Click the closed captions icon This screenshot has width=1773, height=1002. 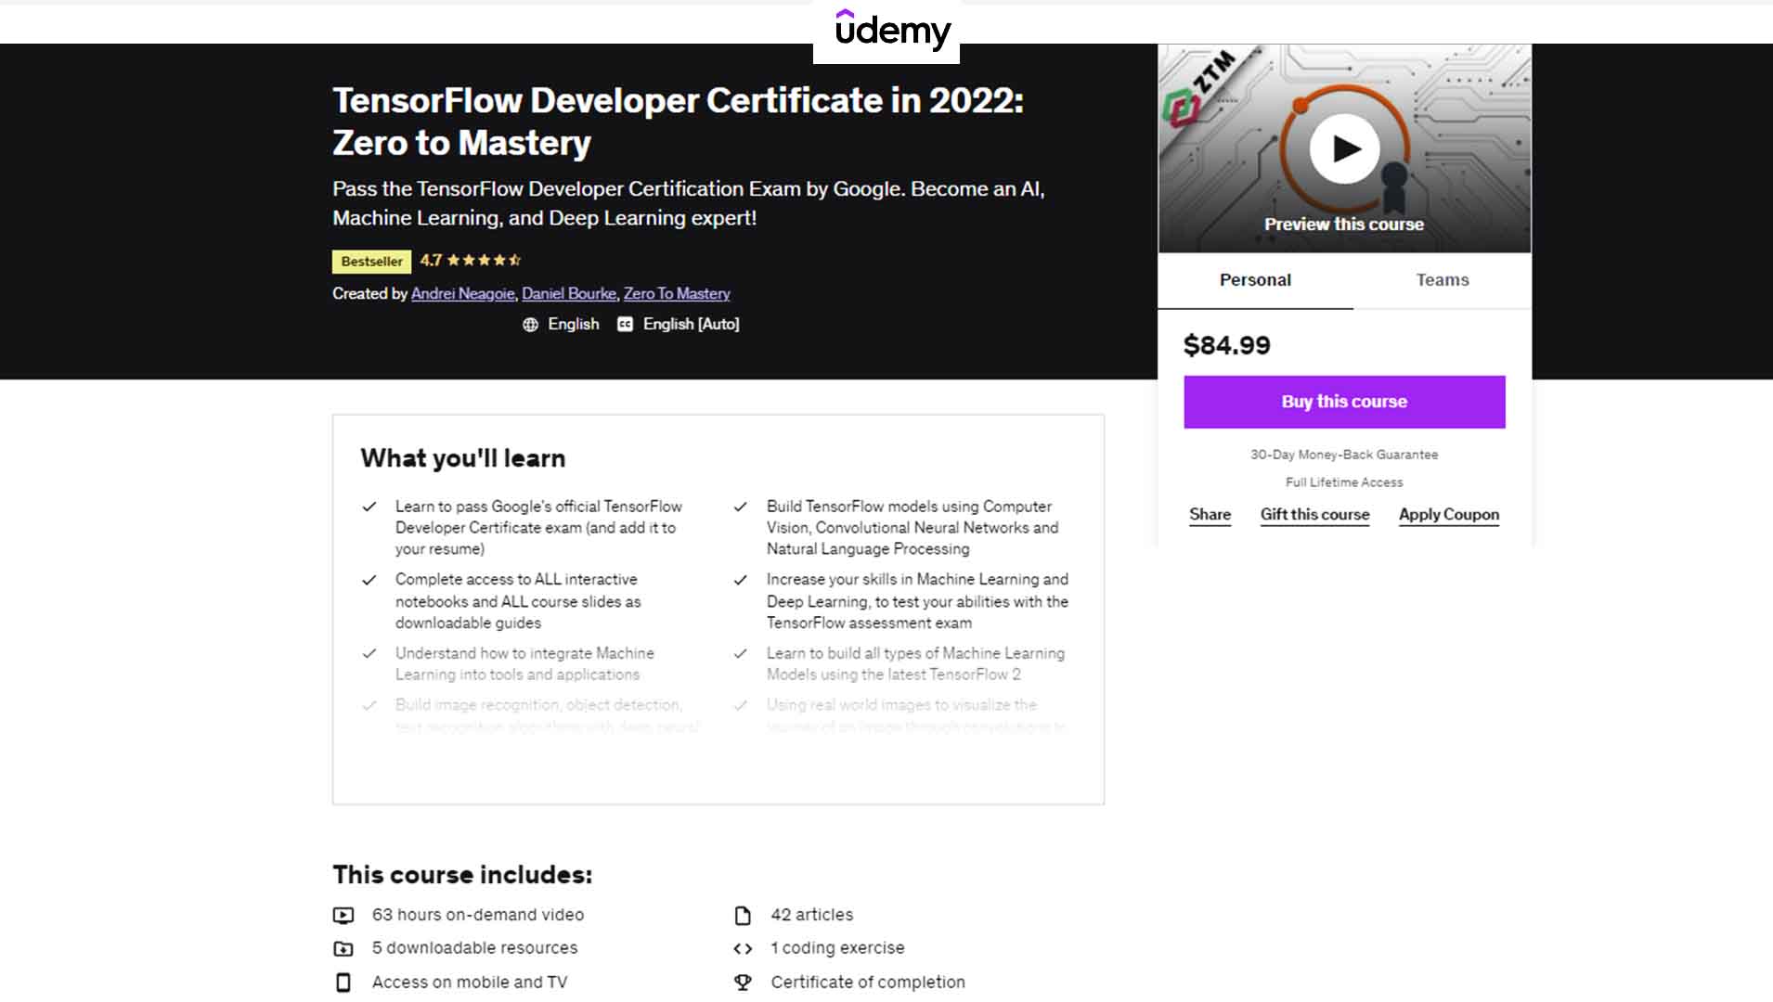[625, 325]
